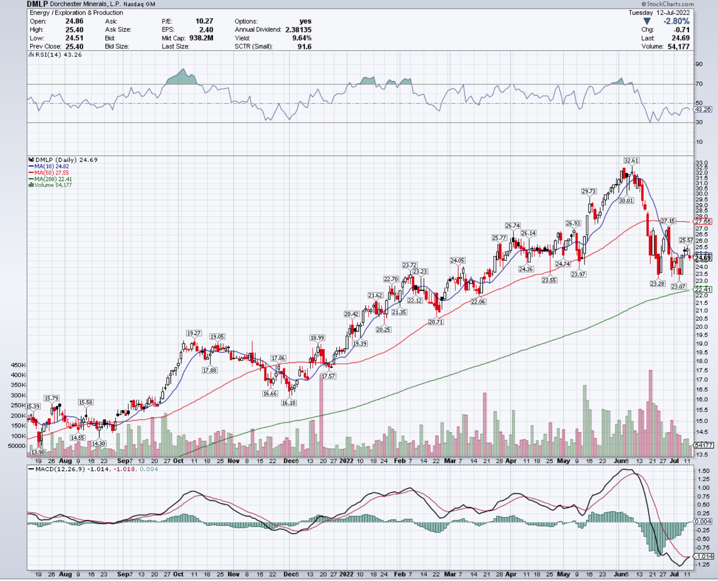Click the candlestick icon beside DMLP (Daily)
Viewport: 718px width, 581px height.
click(31, 160)
